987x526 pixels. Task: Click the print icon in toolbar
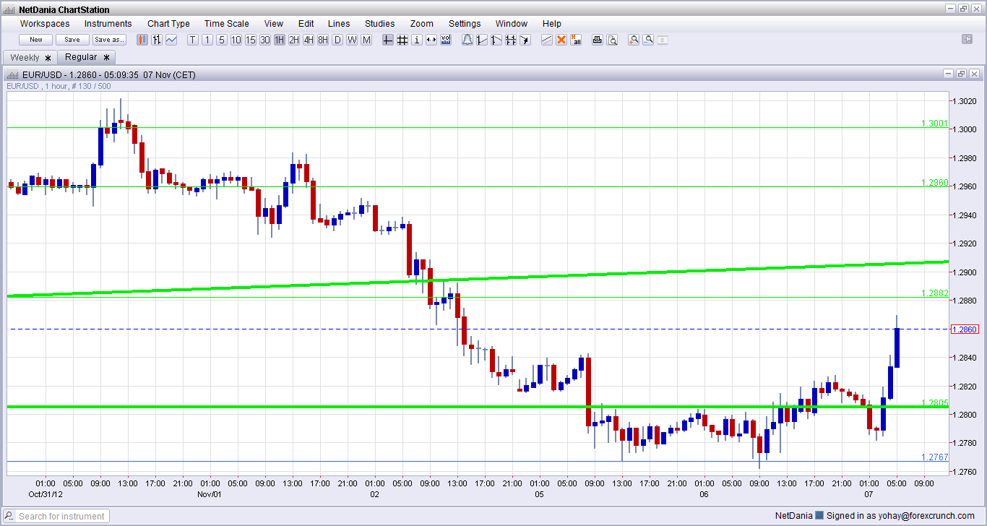pyautogui.click(x=598, y=40)
